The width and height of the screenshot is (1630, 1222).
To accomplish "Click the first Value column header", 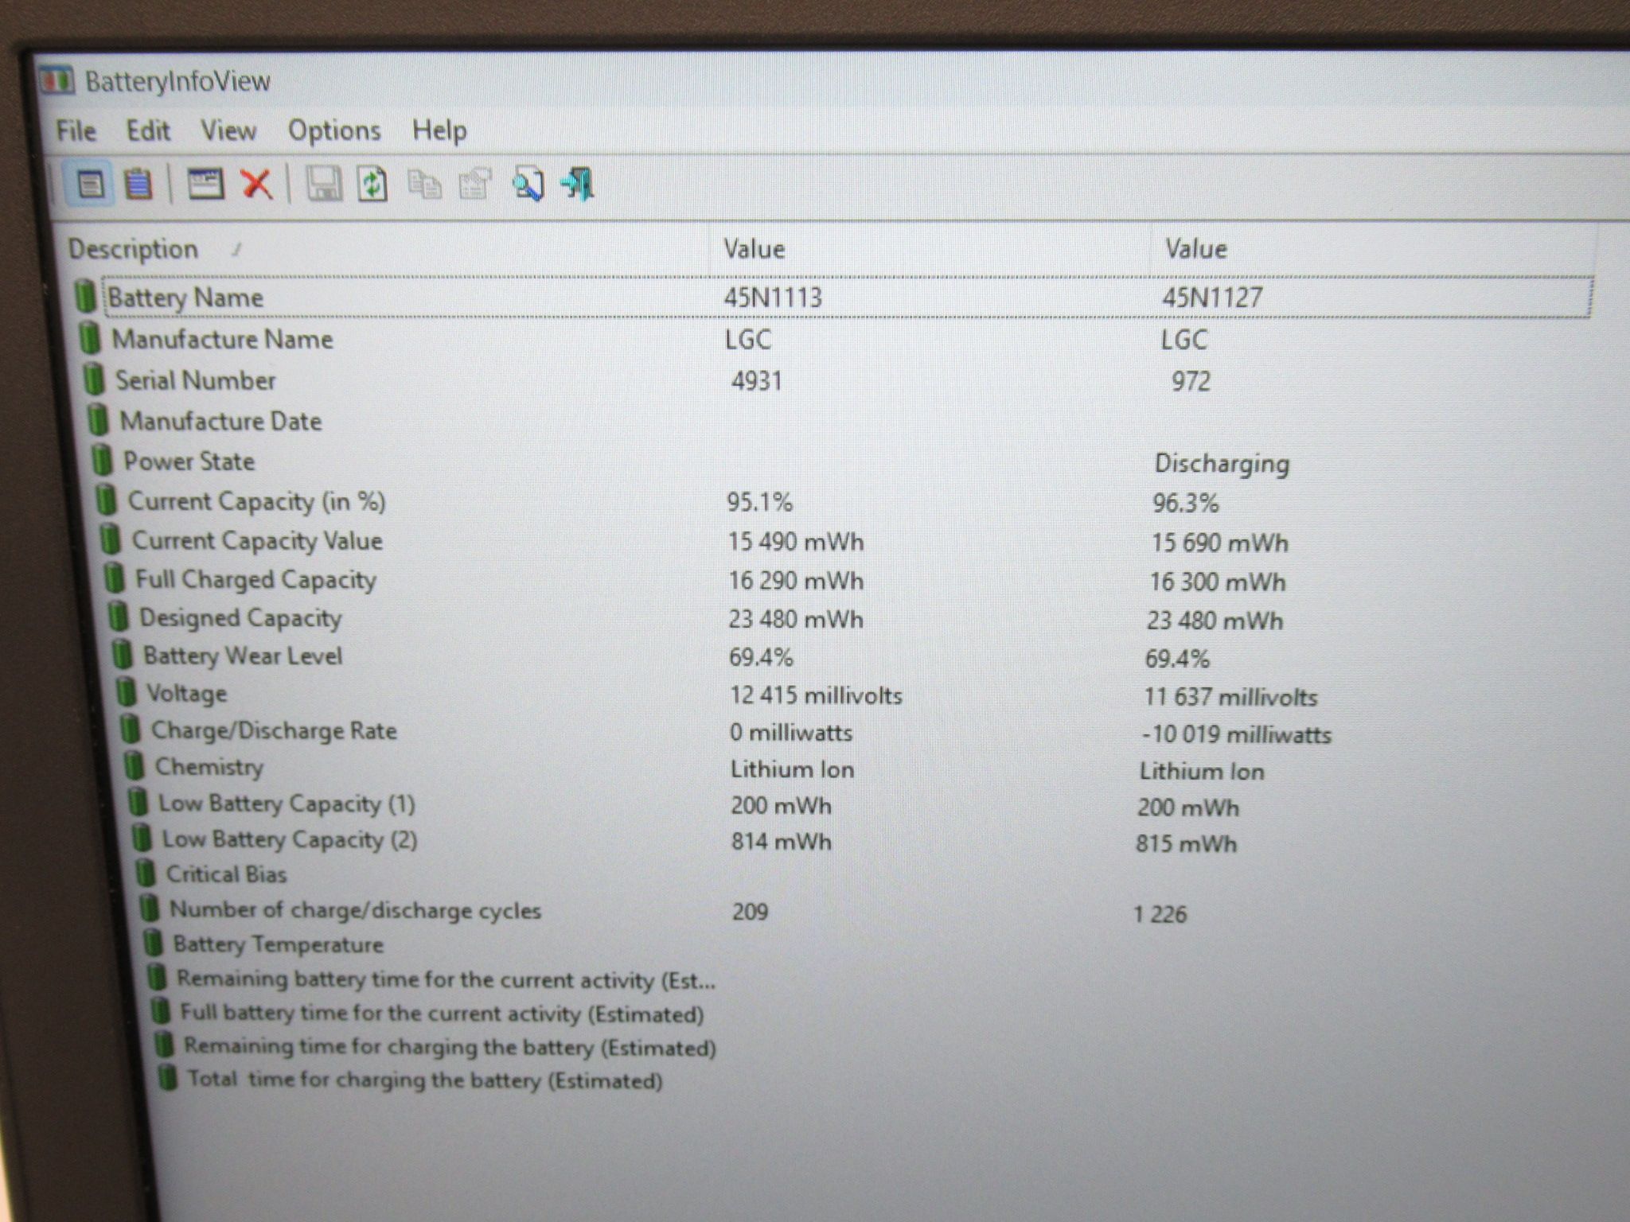I will (x=929, y=249).
